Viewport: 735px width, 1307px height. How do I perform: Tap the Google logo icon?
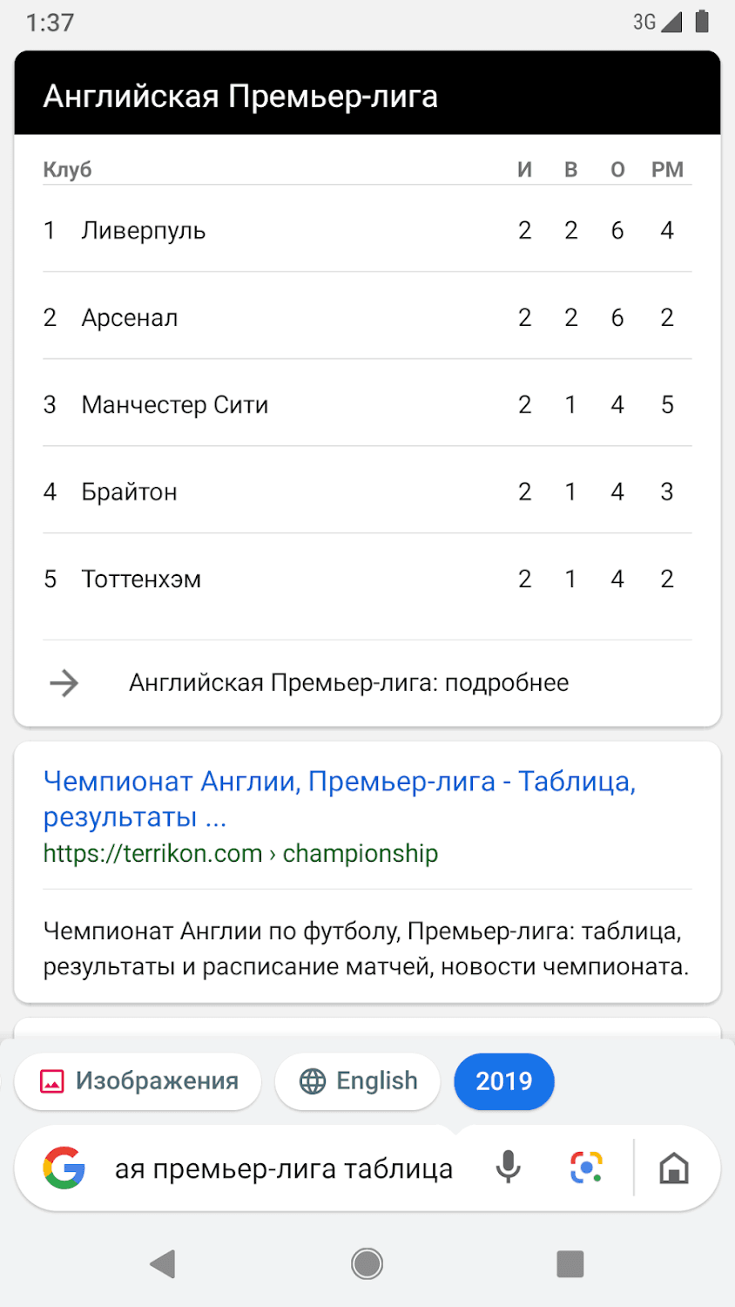tap(64, 1168)
